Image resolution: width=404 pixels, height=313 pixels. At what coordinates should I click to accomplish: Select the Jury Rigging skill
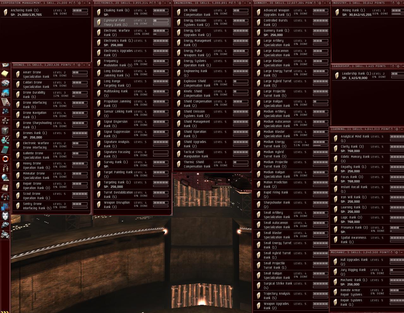tap(367, 272)
